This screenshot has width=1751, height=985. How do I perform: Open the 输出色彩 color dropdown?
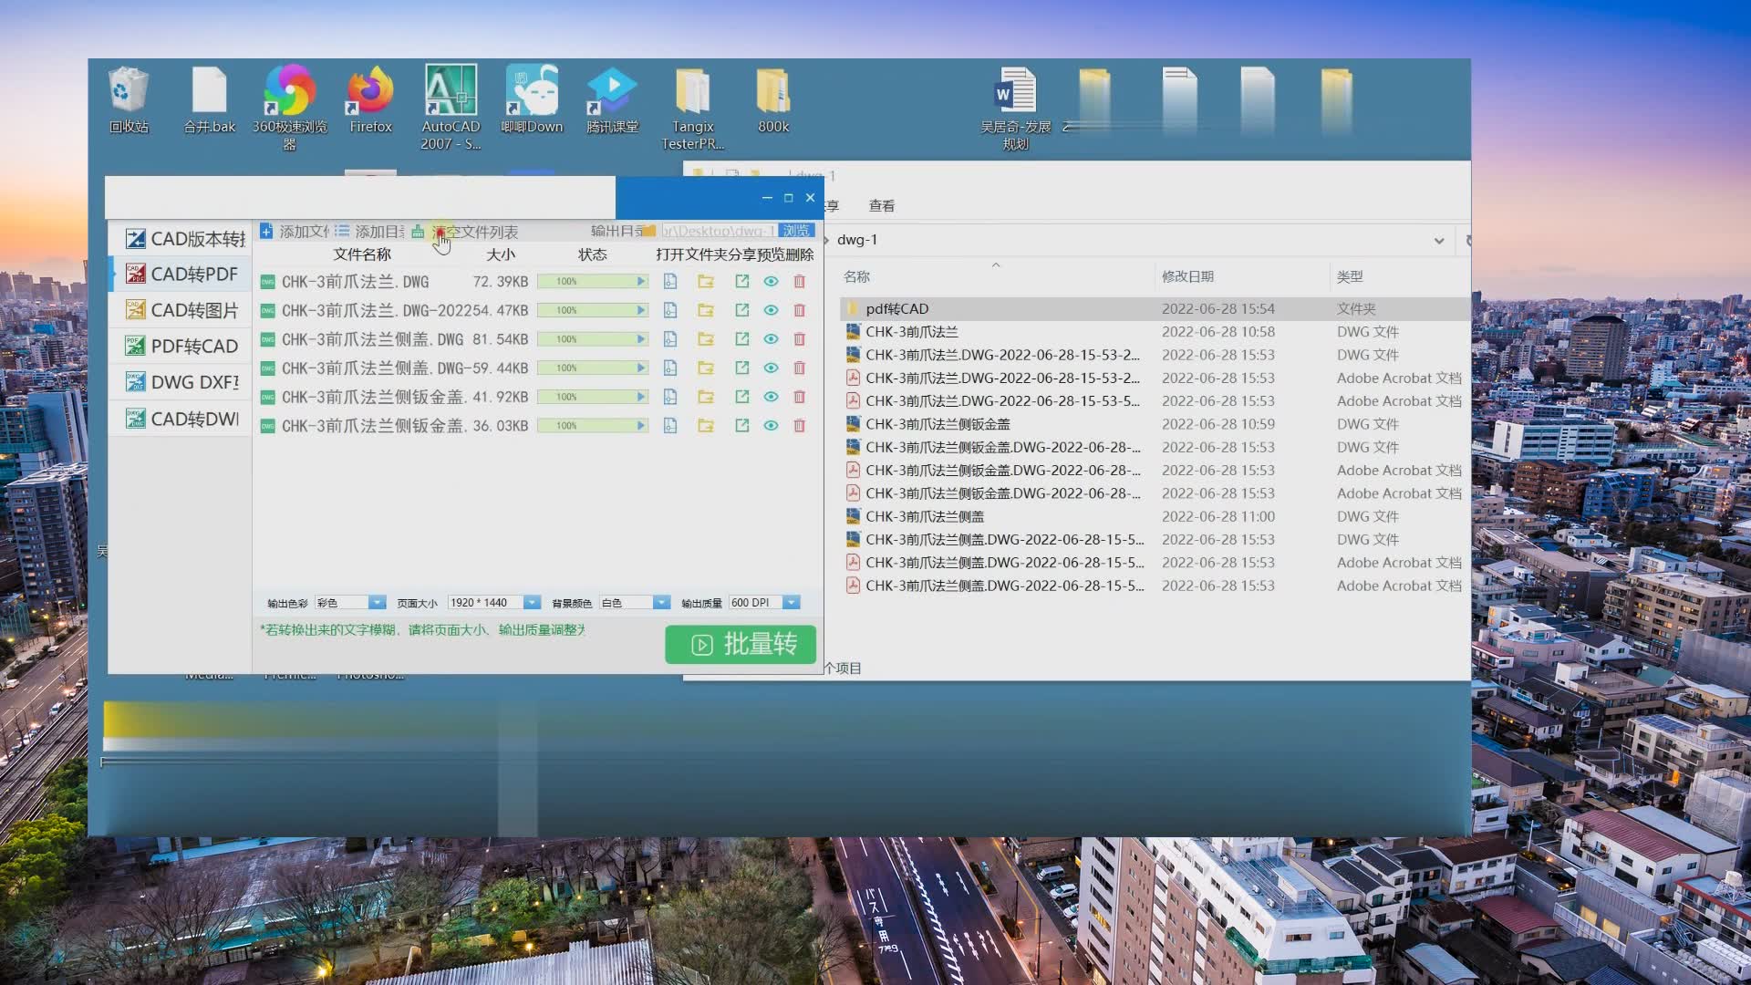[x=376, y=603]
